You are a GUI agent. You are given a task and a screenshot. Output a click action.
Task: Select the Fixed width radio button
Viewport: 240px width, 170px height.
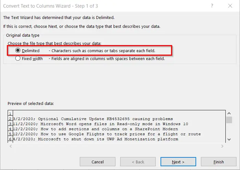(x=18, y=58)
